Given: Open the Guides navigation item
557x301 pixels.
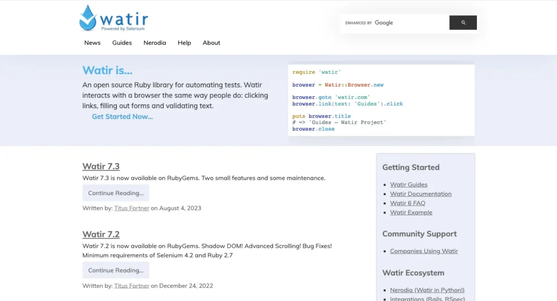Looking at the screenshot, I should pos(122,42).
